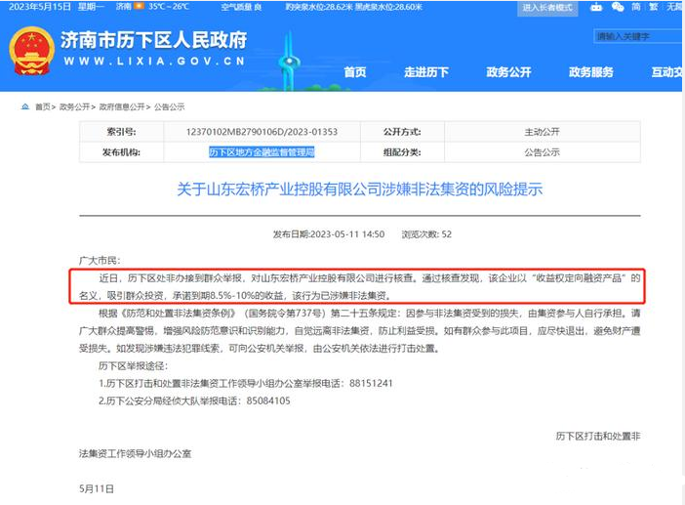Switch to traditional Chinese with 繁
Screen dimensions: 685x505
[x=654, y=7]
